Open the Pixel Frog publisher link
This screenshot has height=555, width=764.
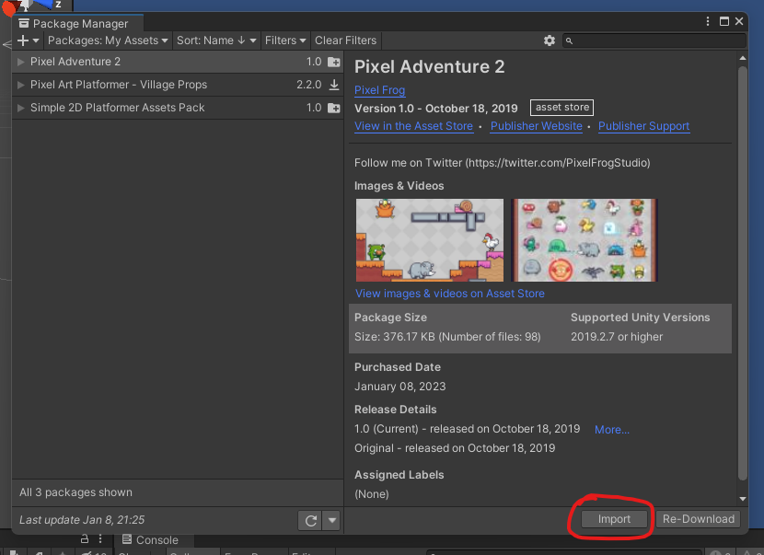pos(379,90)
